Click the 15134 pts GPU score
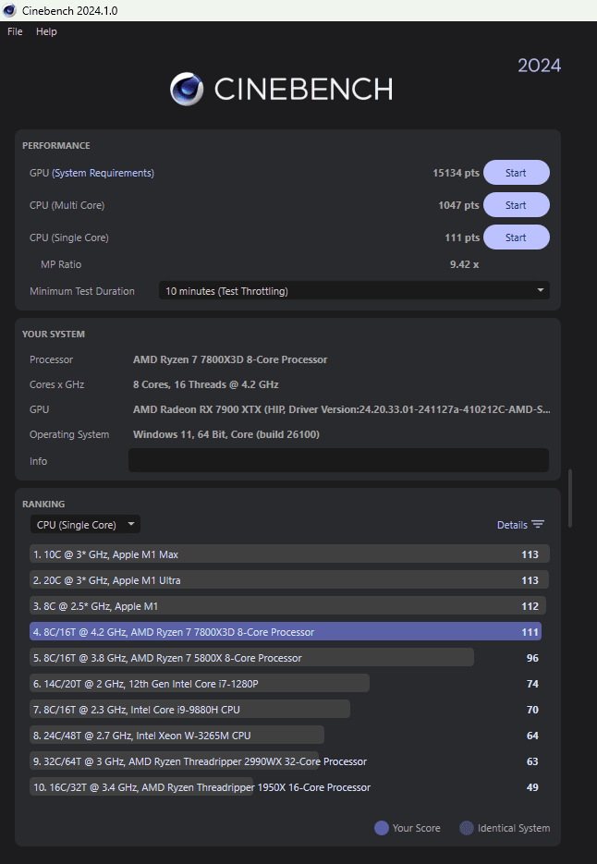Viewport: 597px width, 864px height. (x=456, y=173)
